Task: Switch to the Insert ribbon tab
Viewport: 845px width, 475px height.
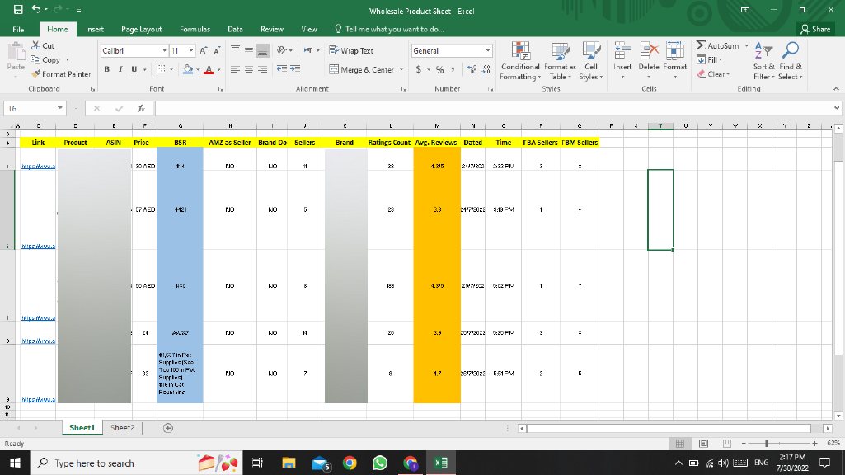Action: [95, 29]
